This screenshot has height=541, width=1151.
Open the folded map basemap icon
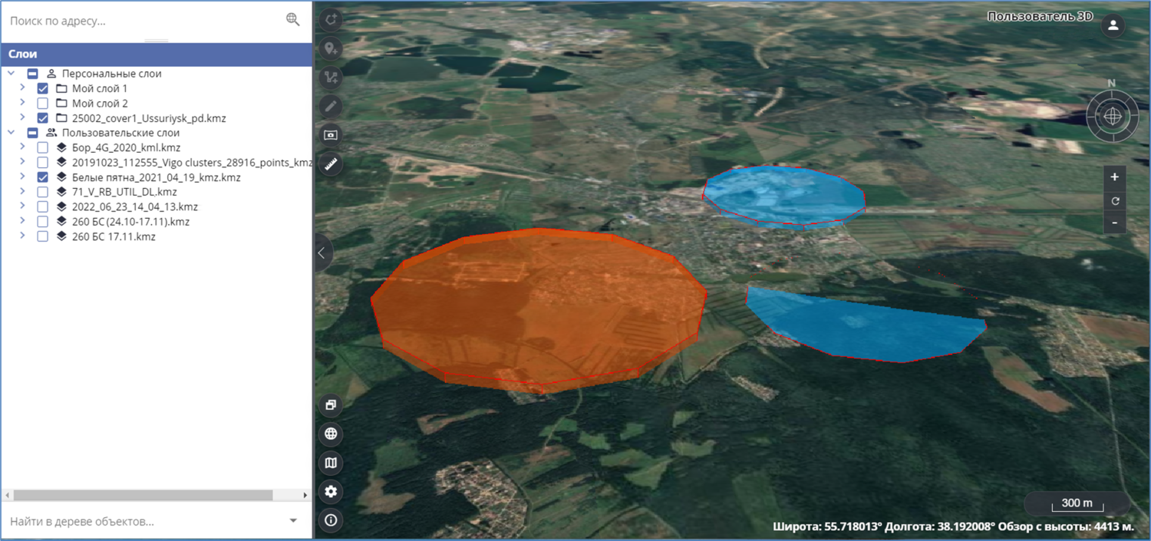331,463
